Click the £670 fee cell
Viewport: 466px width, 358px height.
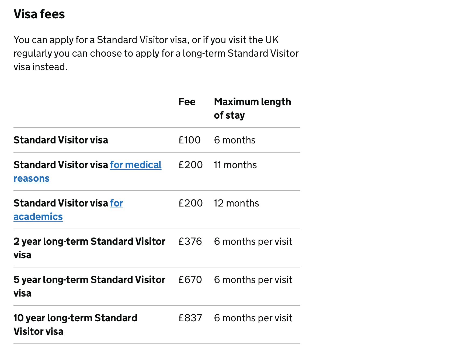click(x=190, y=280)
